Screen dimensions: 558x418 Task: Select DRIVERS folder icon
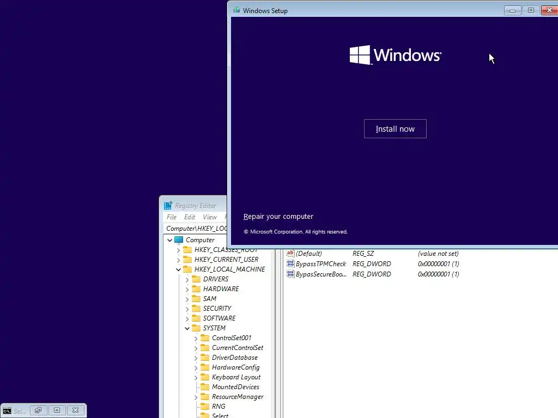[x=196, y=279]
